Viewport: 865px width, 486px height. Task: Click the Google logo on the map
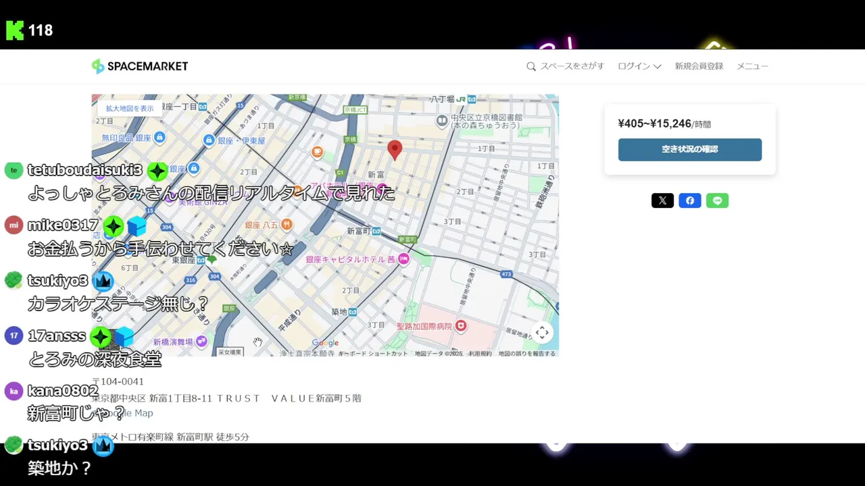tap(325, 343)
